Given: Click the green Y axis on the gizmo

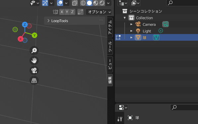Looking at the screenshot, I should click(x=34, y=35).
